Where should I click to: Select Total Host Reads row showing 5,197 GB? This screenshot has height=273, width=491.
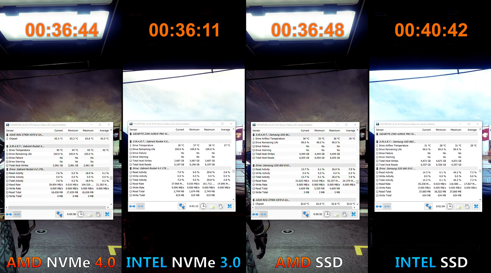point(181,164)
